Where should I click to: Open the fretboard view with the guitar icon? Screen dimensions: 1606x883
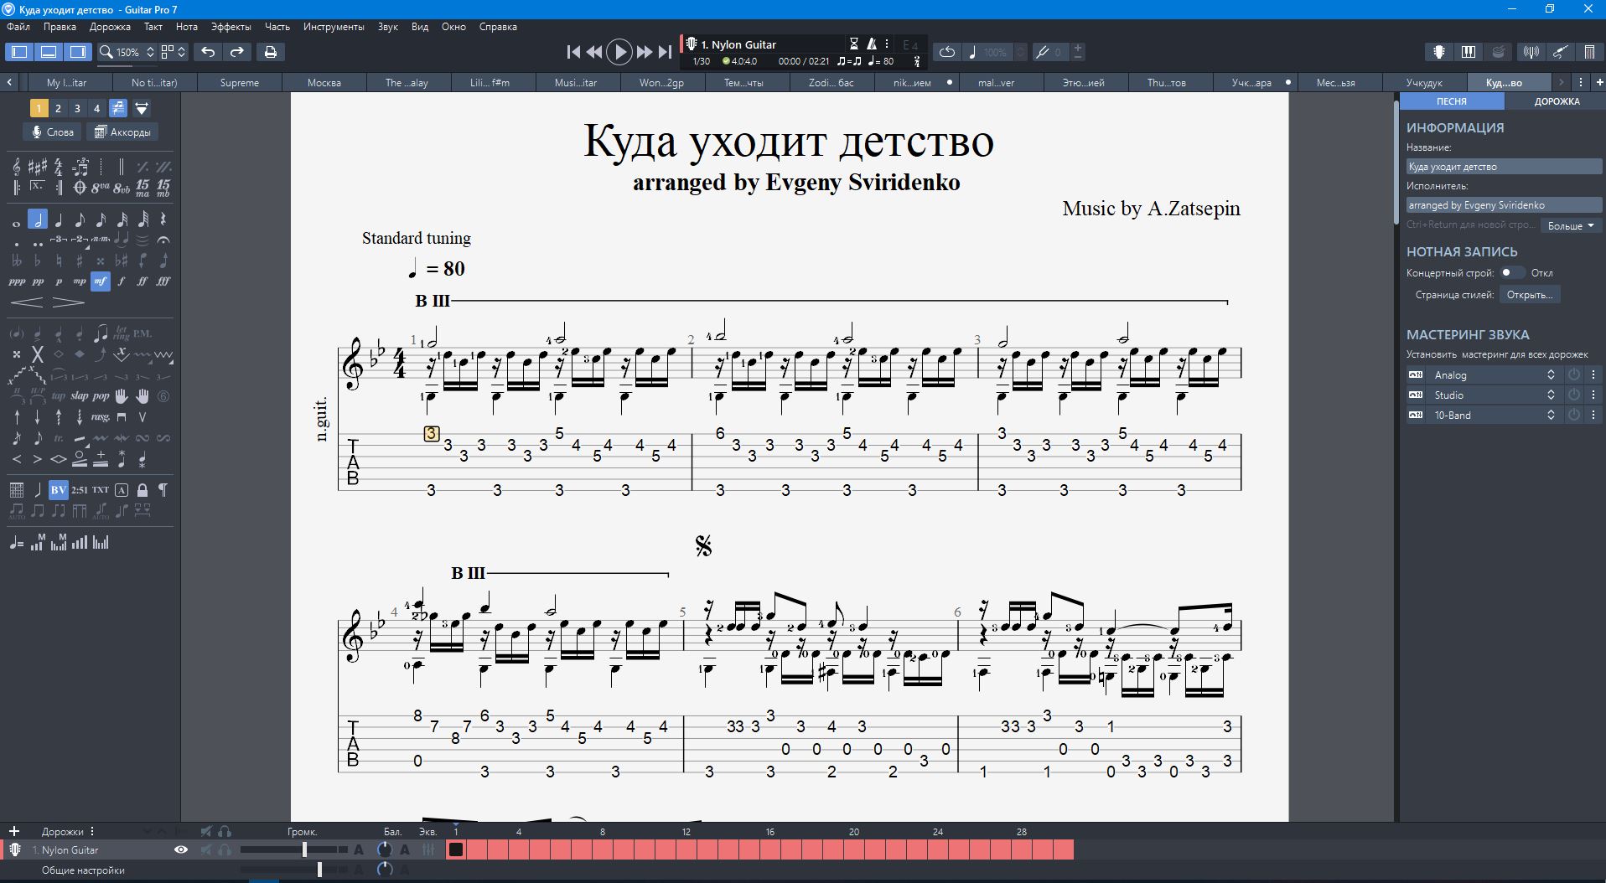point(1438,52)
